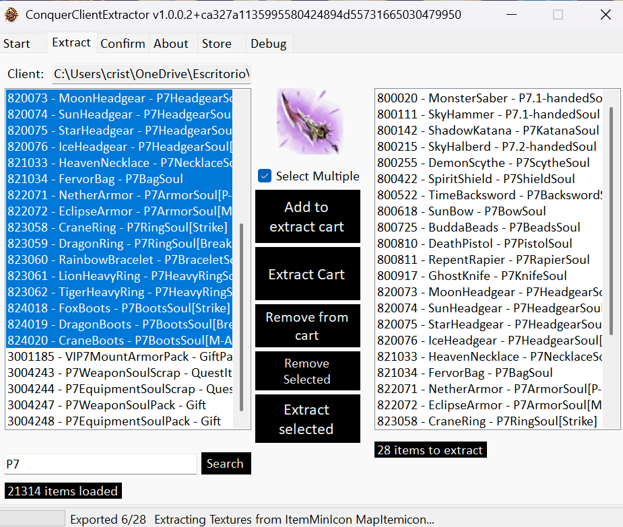Select 824018 FoxBoots in the left list
Image resolution: width=623 pixels, height=527 pixels.
coord(119,308)
